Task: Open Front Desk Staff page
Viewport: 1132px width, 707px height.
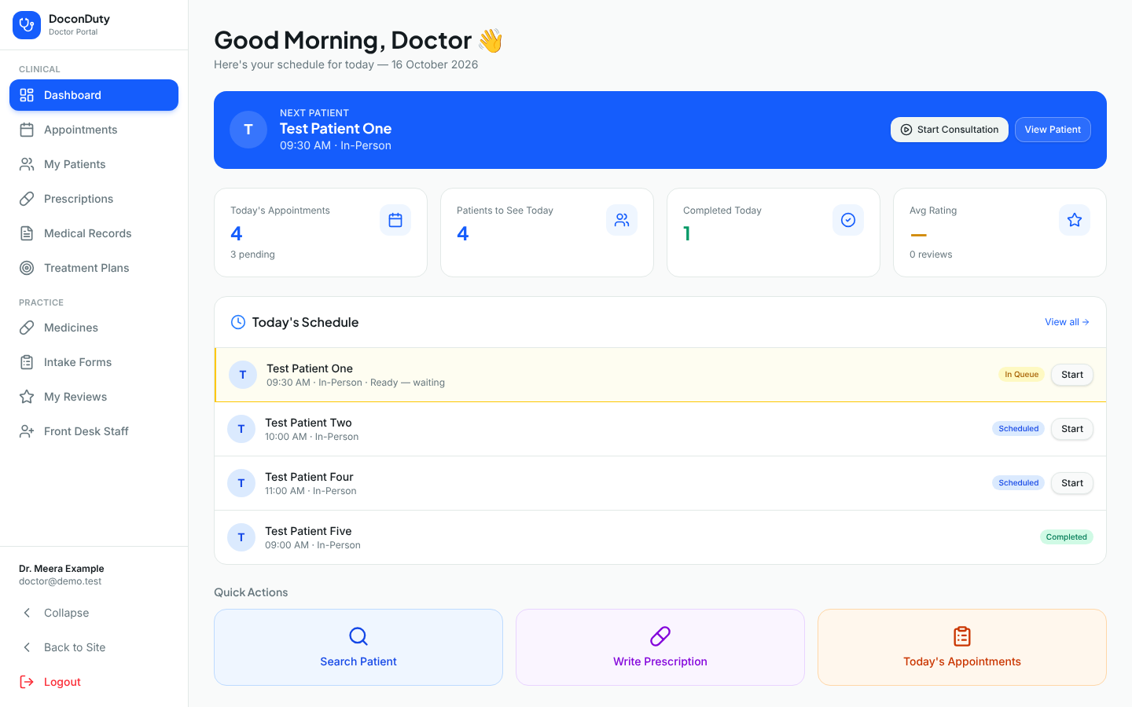Action: [x=94, y=431]
